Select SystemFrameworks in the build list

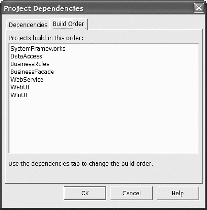tap(38, 49)
